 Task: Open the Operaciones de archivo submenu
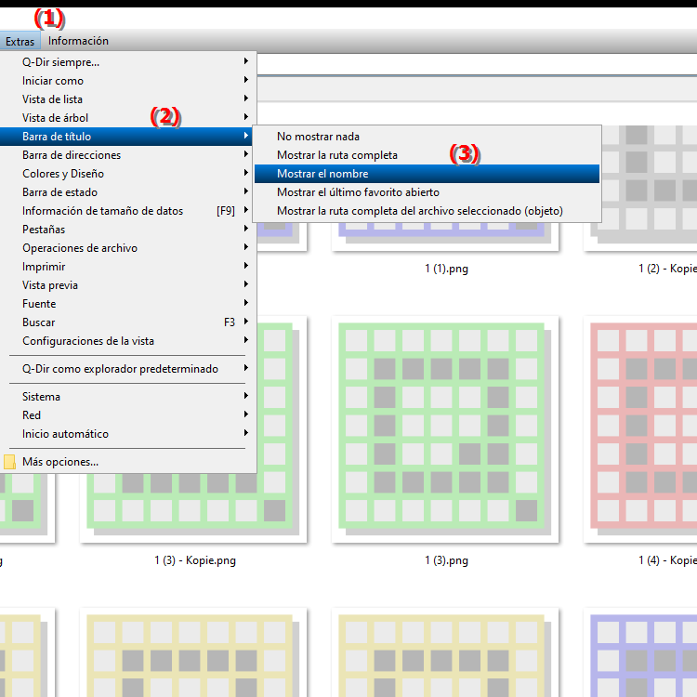[128, 248]
